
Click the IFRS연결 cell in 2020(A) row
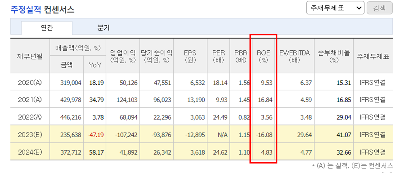[x=373, y=83]
